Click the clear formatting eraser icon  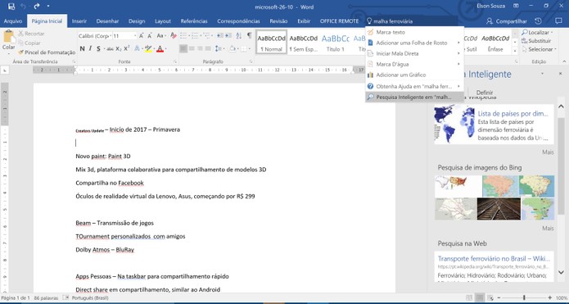tap(173, 35)
